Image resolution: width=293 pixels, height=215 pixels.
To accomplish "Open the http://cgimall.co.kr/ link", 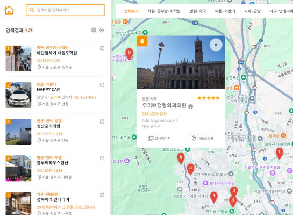I will (x=160, y=120).
